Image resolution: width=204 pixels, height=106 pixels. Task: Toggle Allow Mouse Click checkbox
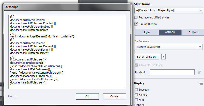click(136, 65)
